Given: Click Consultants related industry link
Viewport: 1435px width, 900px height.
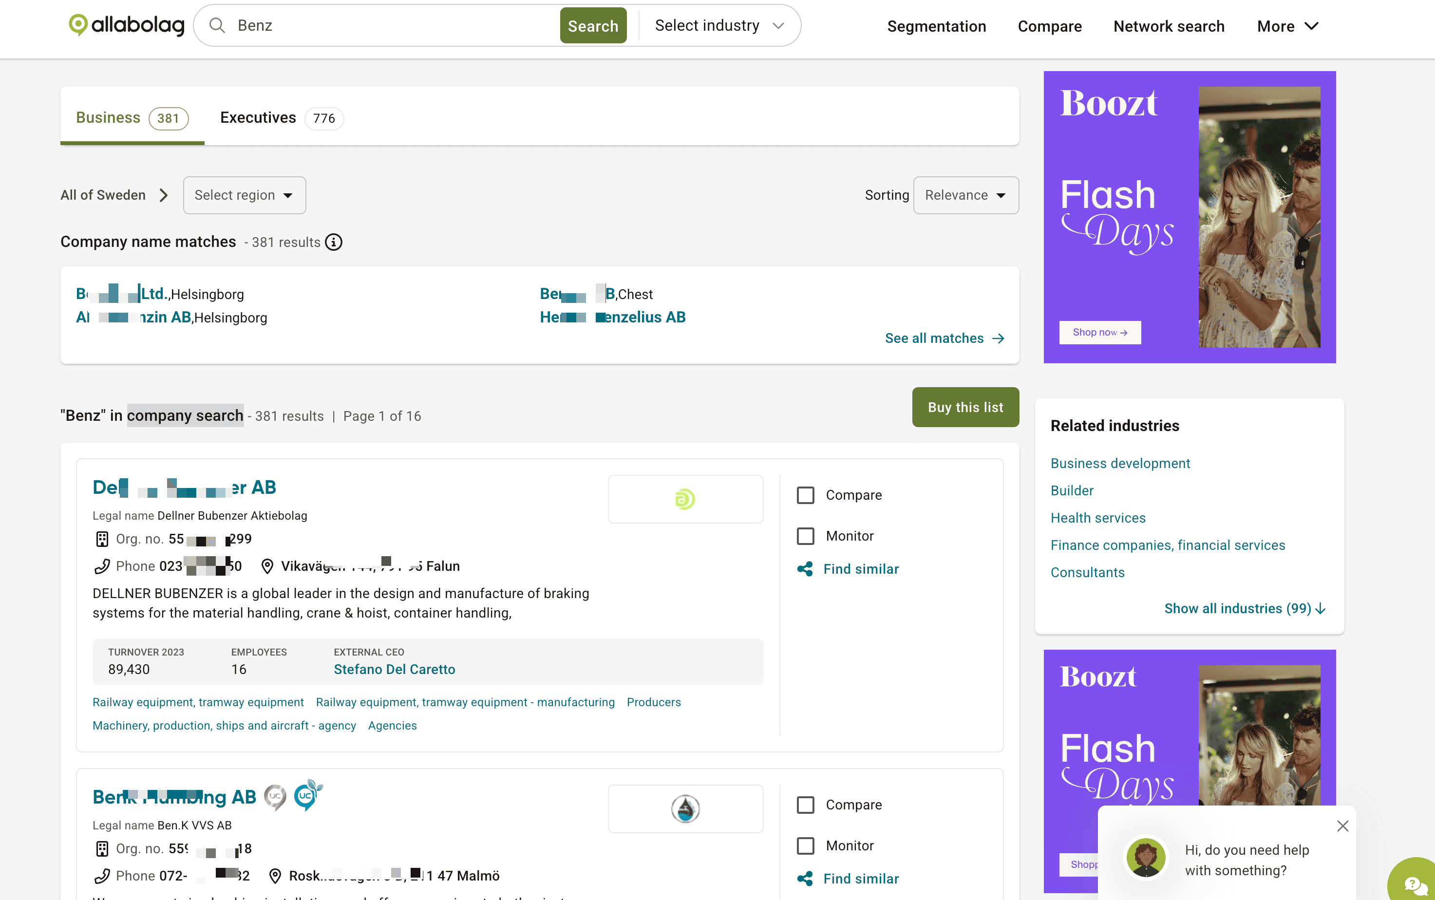Looking at the screenshot, I should 1087,573.
